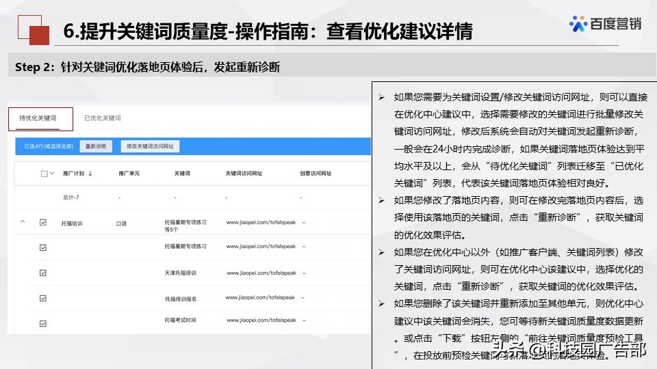Click the 已选4行(或选择全部) text
Screen dimensions: 657x369
[49, 146]
